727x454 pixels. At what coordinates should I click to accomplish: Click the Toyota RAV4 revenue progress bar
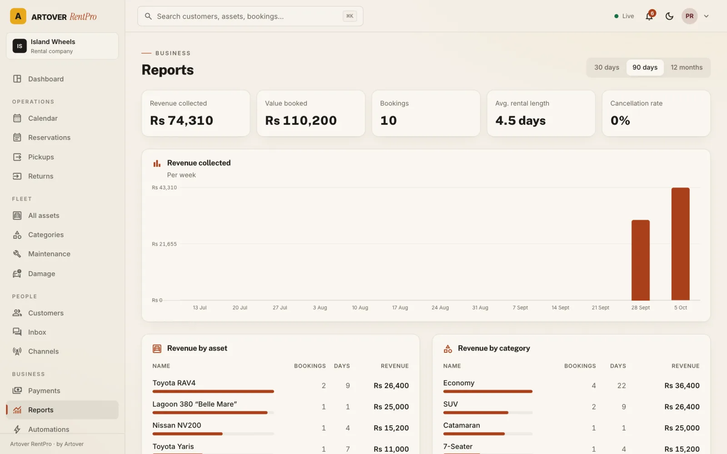click(213, 391)
